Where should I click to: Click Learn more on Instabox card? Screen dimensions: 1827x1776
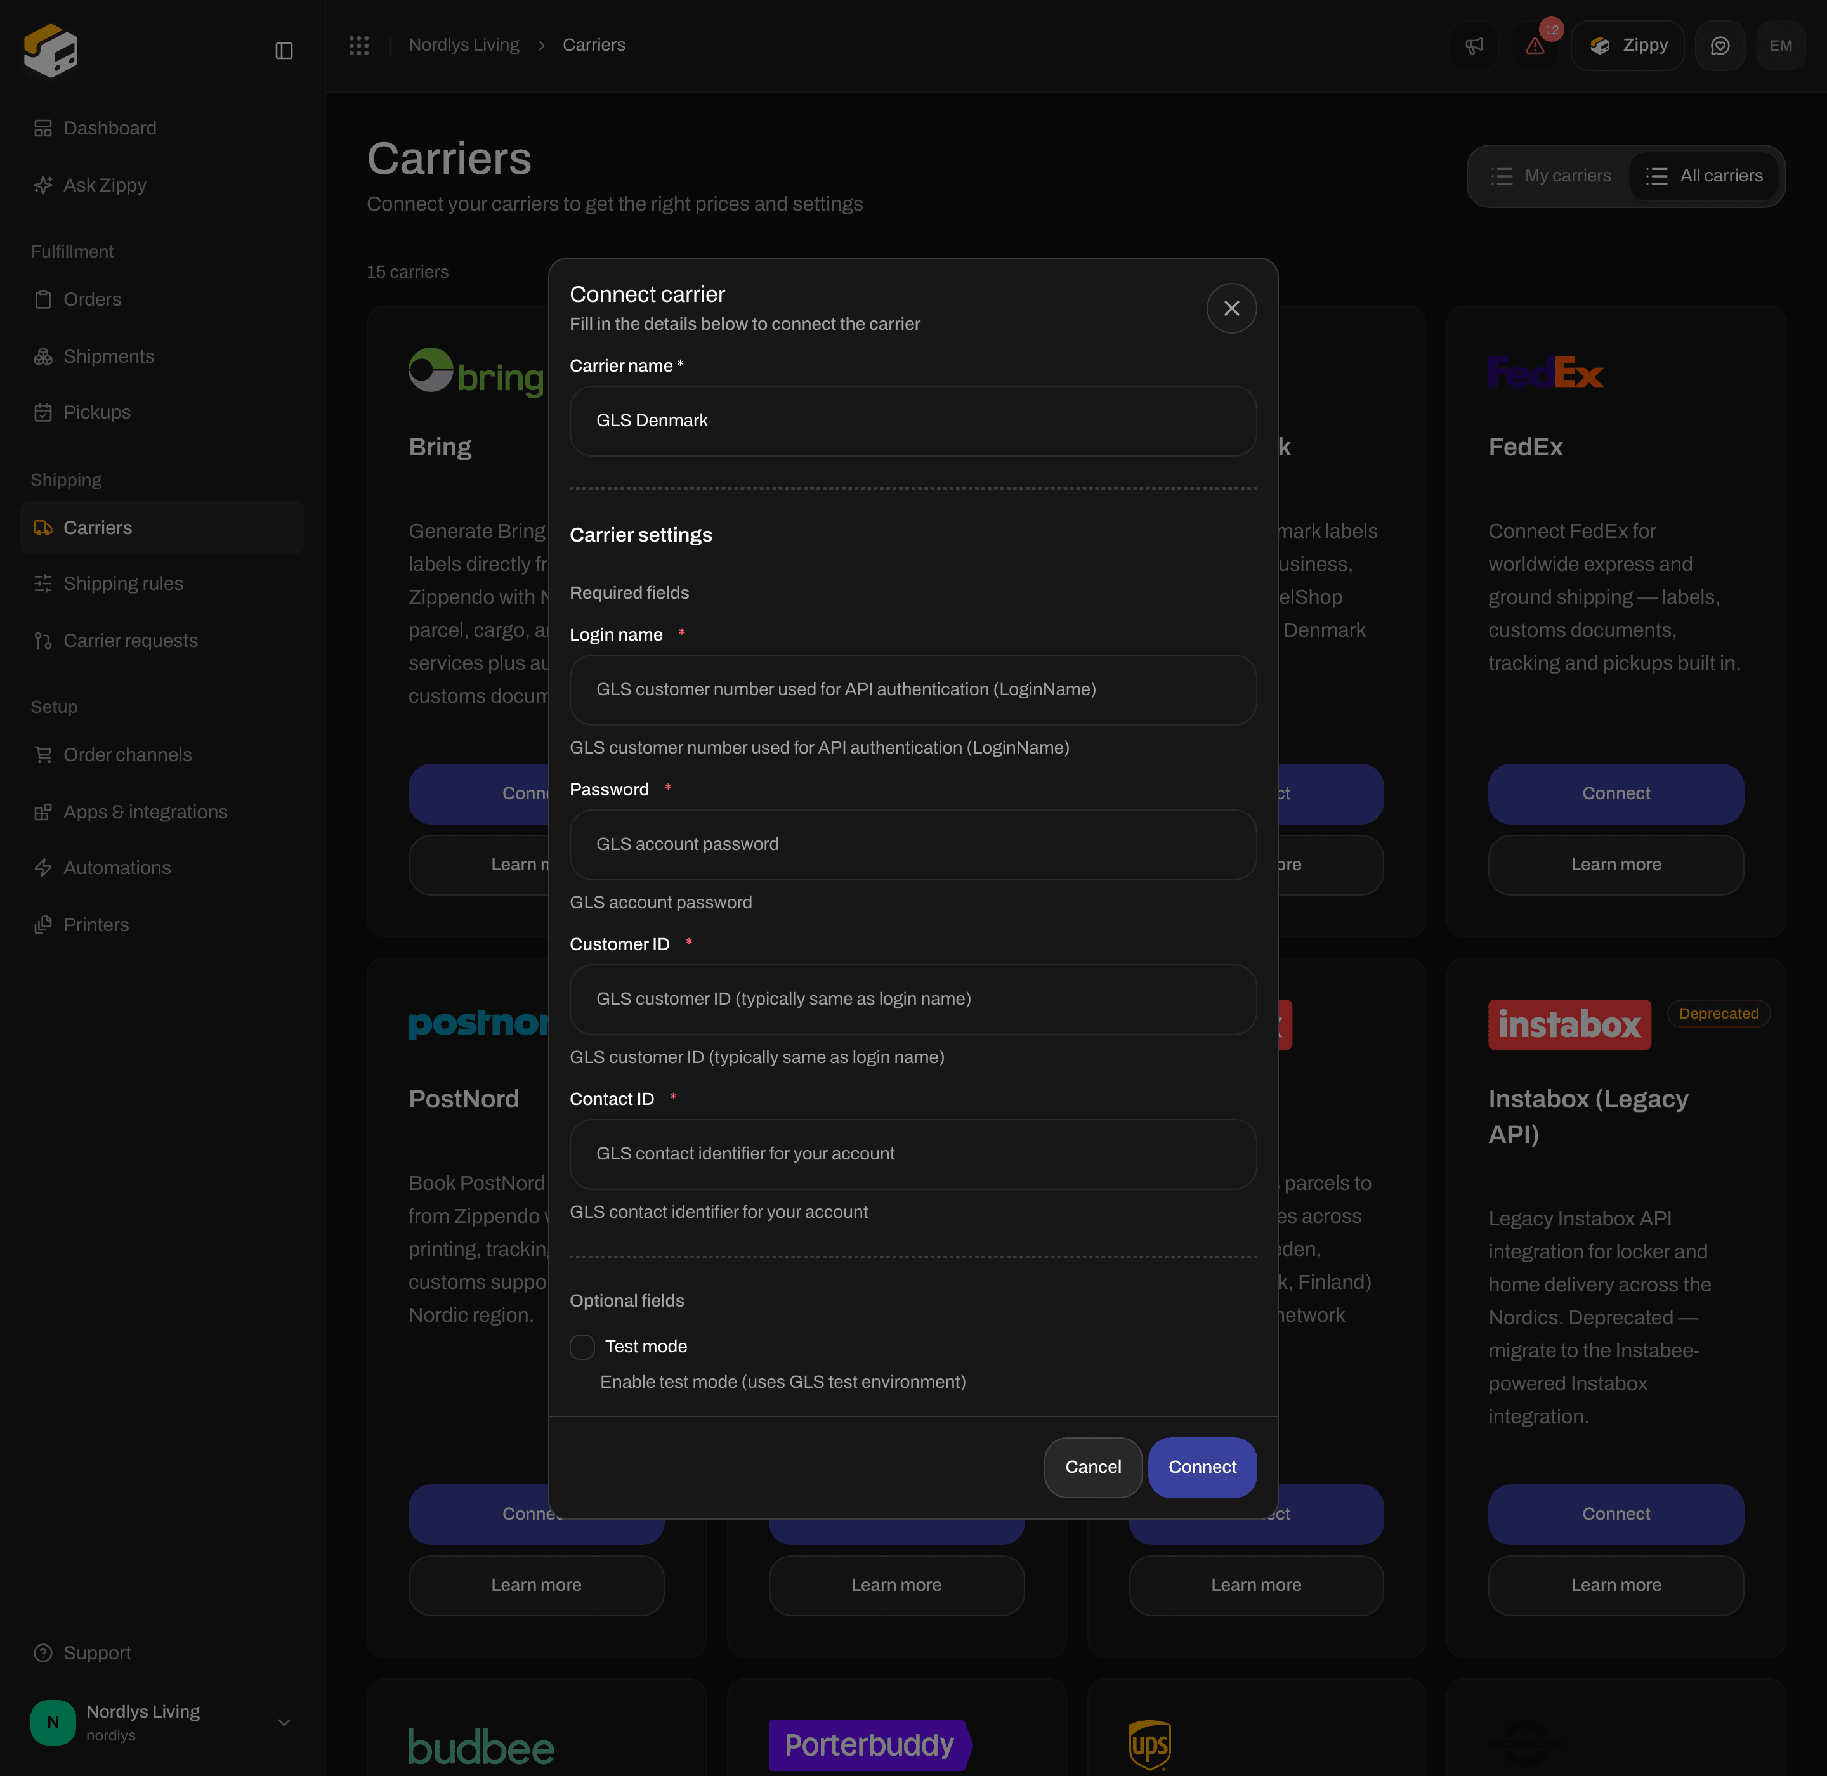point(1615,1585)
